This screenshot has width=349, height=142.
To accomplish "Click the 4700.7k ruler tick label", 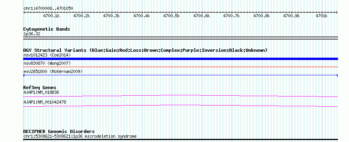I will (232, 16).
